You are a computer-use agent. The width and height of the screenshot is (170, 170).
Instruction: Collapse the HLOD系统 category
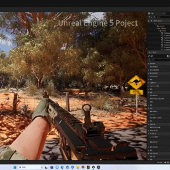(x=149, y=134)
